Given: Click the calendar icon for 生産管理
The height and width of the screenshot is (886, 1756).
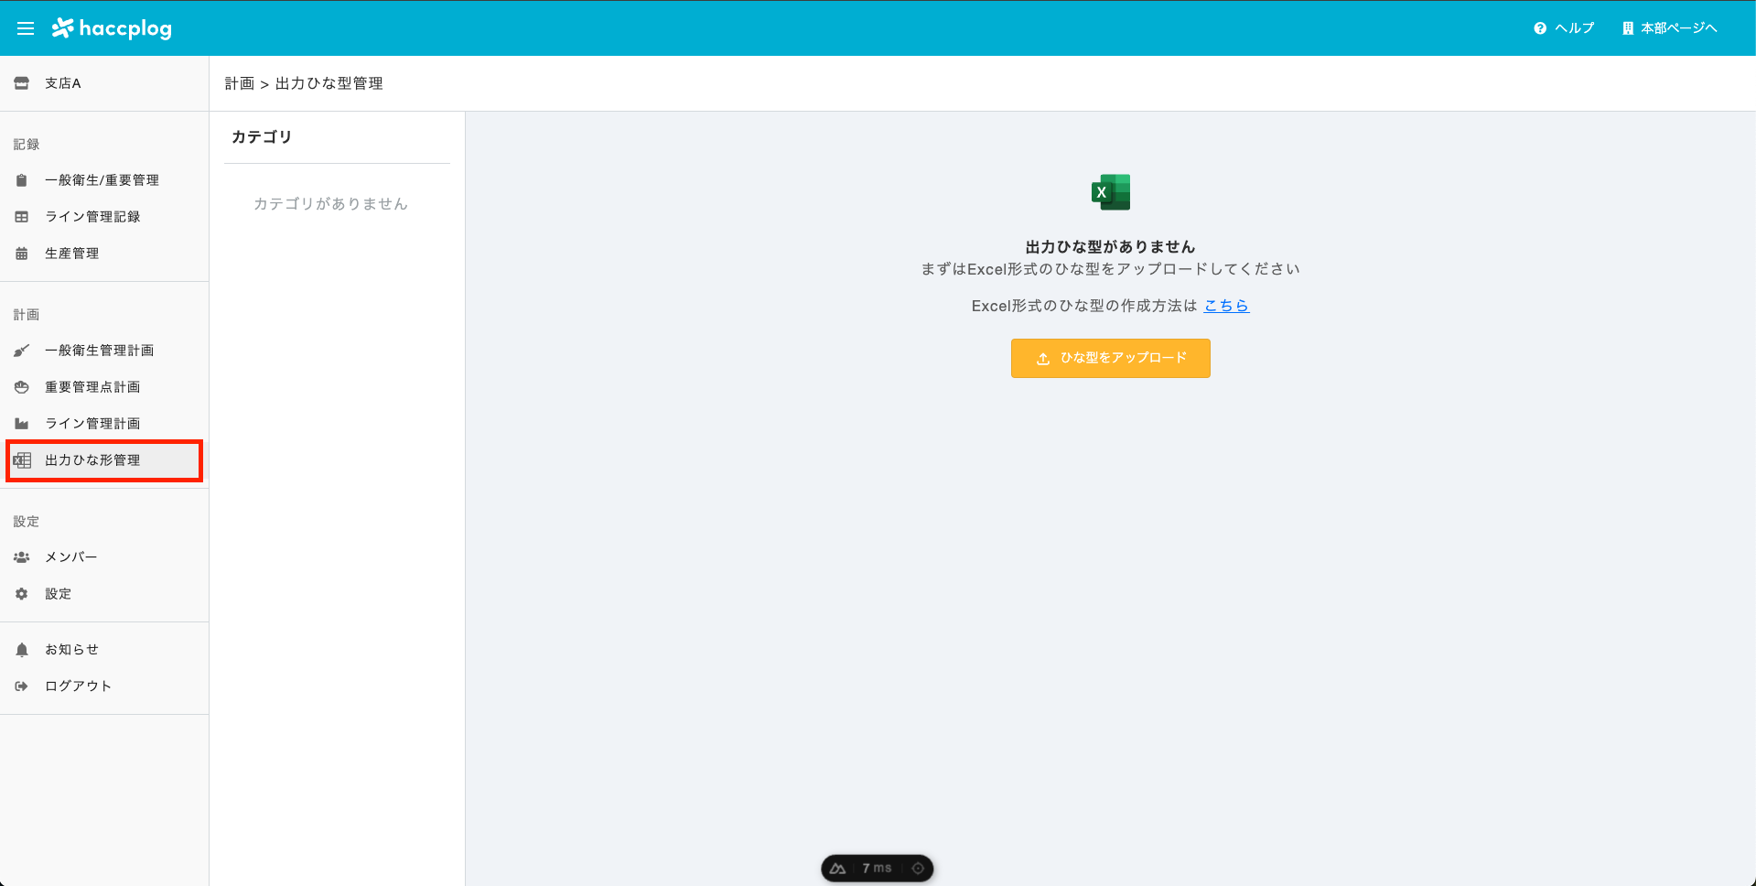Looking at the screenshot, I should [x=22, y=254].
